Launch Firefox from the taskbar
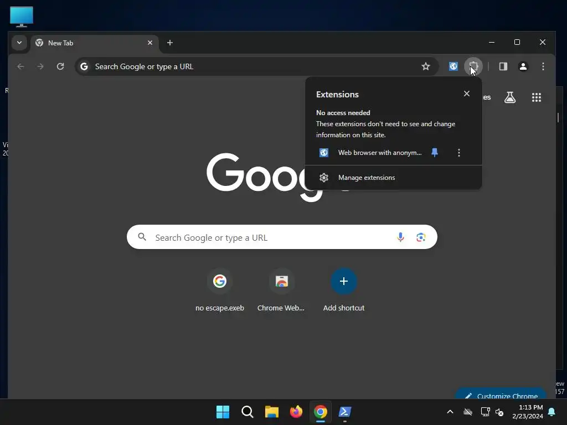 coord(296,412)
